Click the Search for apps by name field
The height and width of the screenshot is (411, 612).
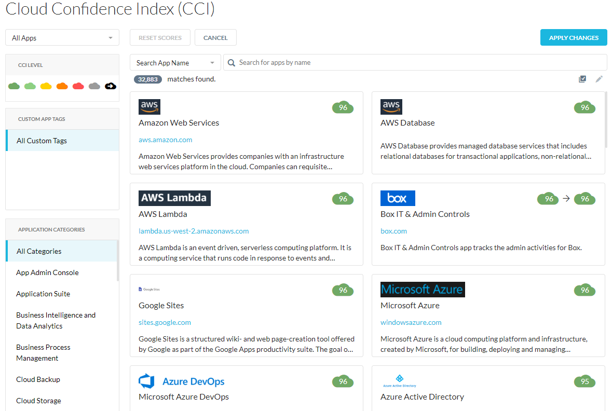415,62
